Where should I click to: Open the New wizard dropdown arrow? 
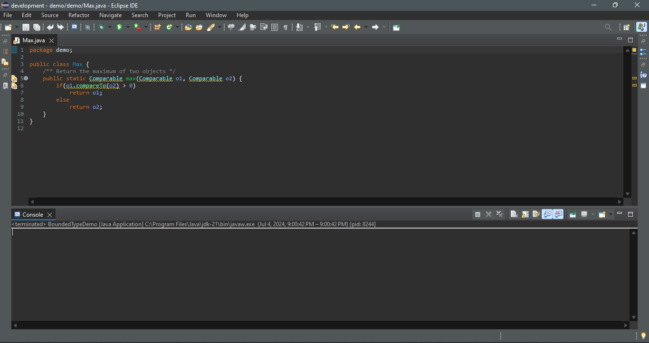pos(17,27)
